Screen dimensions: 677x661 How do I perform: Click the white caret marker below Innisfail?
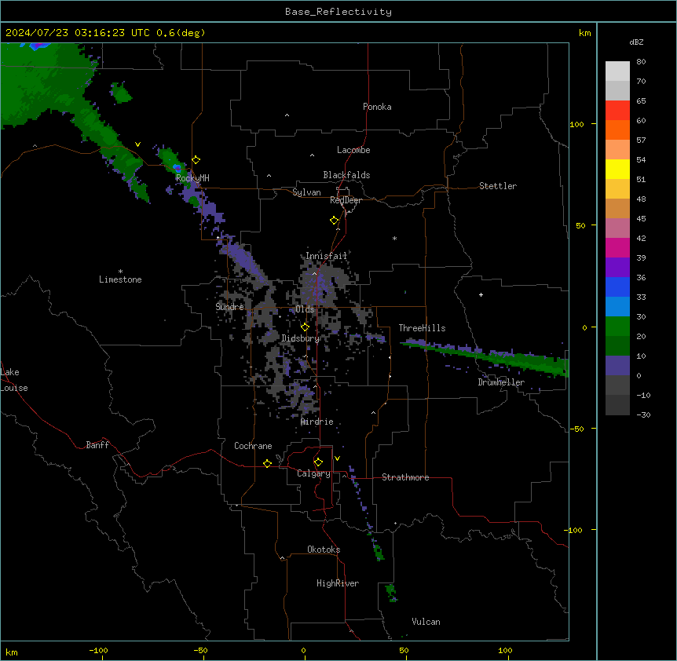pos(314,273)
